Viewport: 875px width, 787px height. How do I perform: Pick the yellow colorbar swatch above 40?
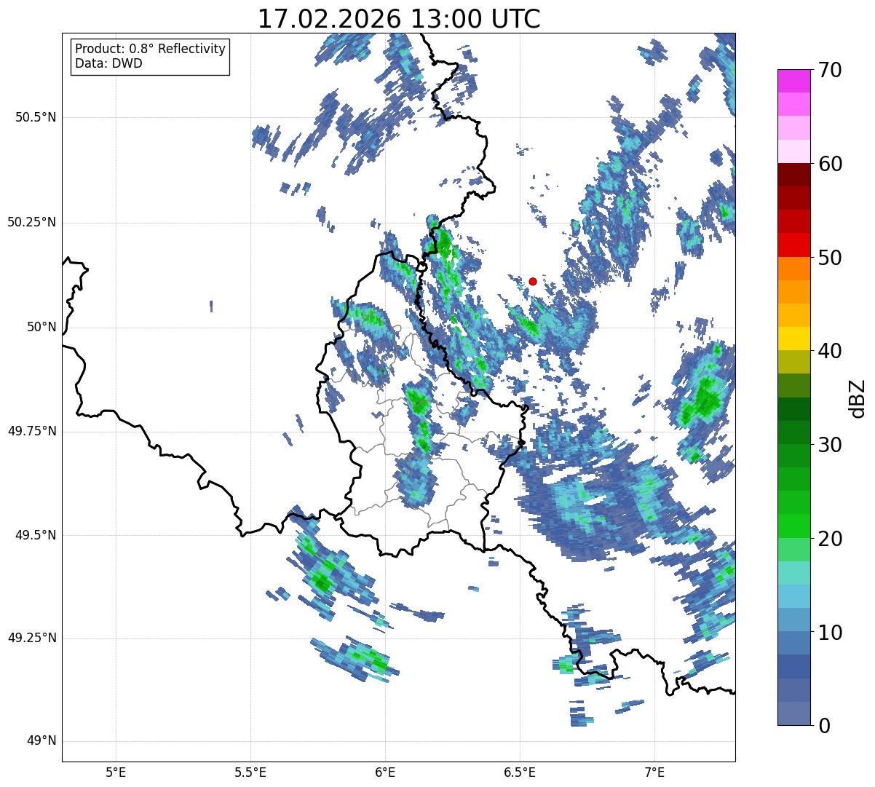793,339
